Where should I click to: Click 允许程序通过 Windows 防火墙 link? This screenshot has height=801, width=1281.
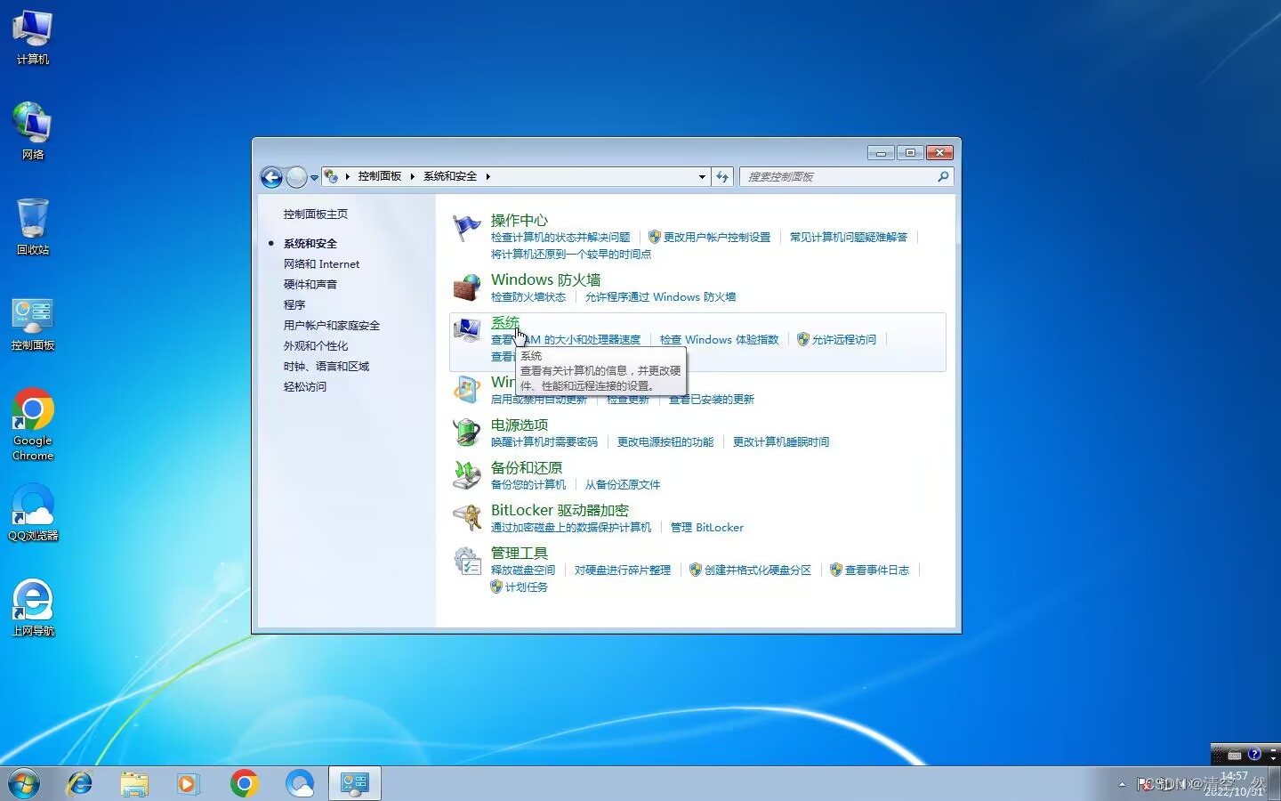click(661, 296)
